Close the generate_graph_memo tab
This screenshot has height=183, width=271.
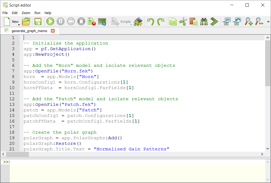[53, 31]
